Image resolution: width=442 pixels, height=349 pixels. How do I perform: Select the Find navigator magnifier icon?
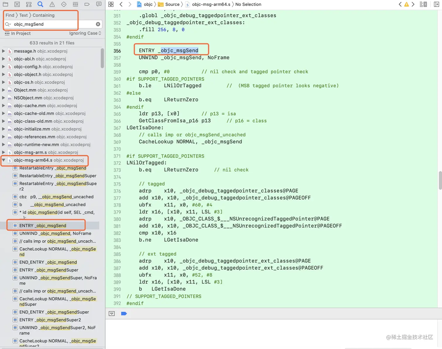[40, 4]
